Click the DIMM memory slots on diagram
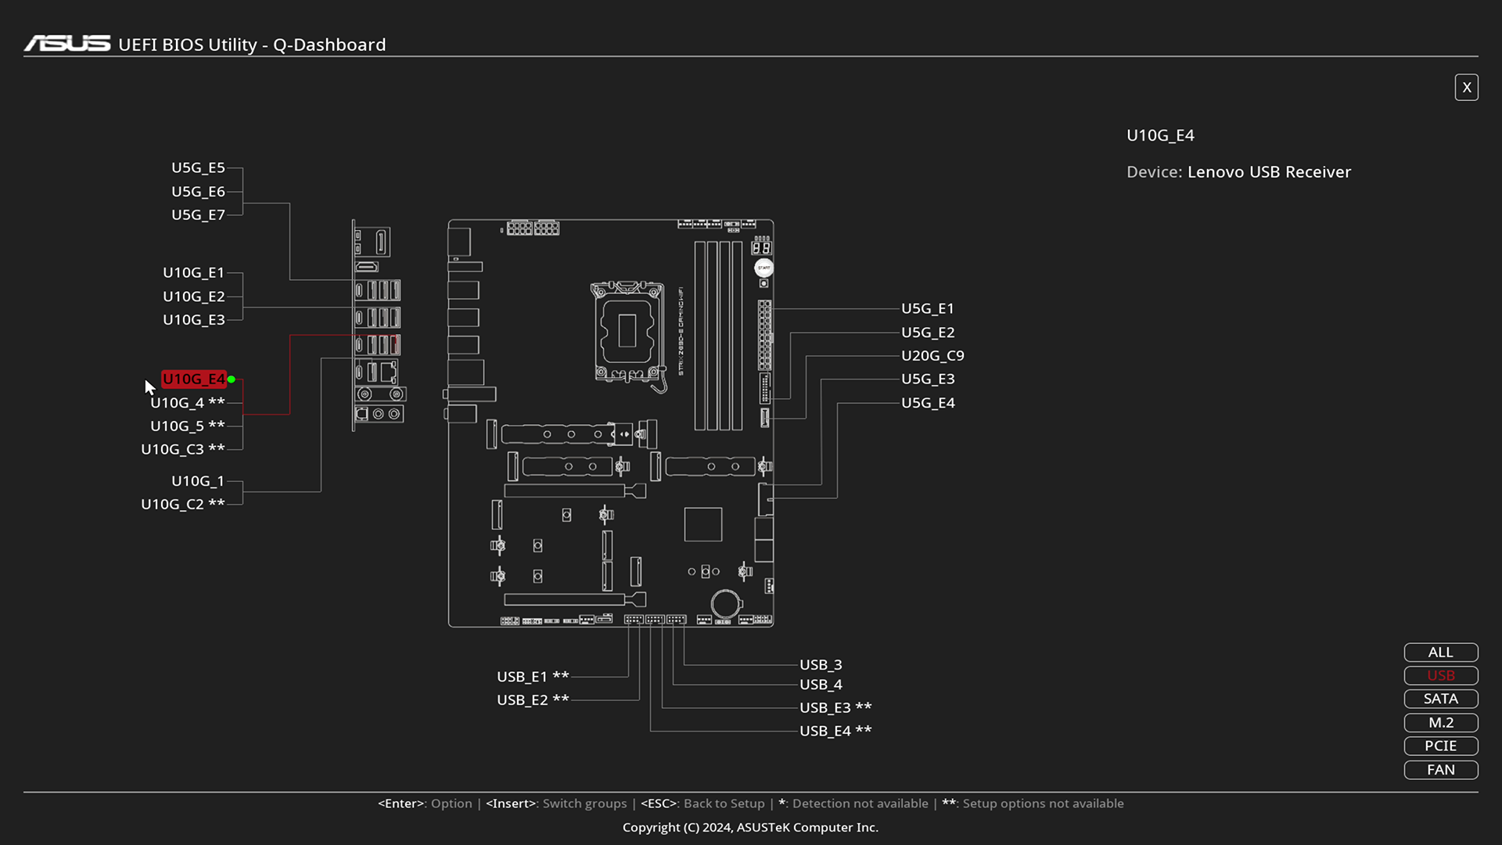Screen dimensions: 1502x845 pyautogui.click(x=718, y=336)
